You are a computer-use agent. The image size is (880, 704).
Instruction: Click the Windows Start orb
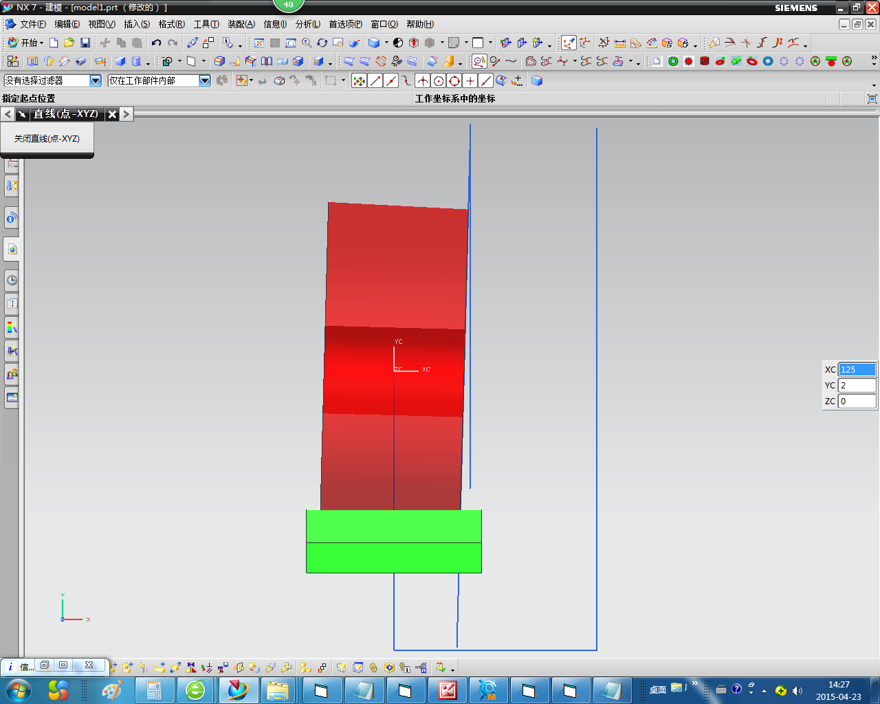coord(18,690)
